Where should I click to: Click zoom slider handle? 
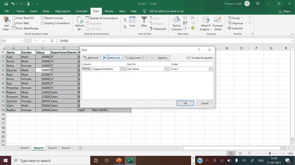coord(270,154)
